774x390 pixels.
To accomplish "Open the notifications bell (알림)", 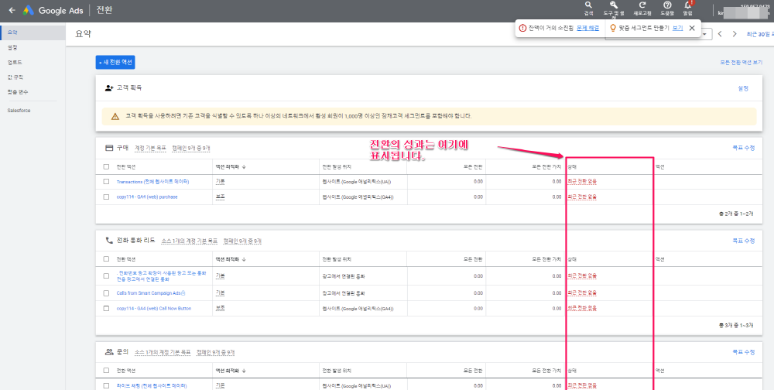I will point(688,8).
